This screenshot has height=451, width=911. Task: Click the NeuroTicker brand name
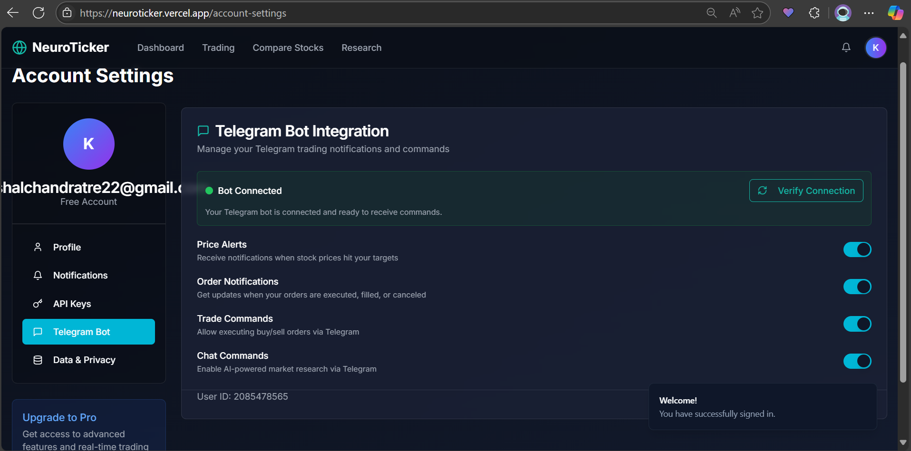tap(70, 48)
